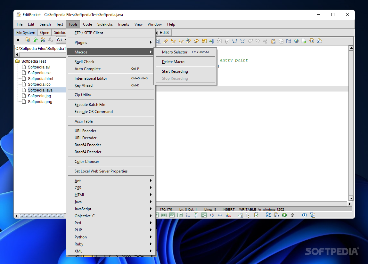Open the Inserts menu
The width and height of the screenshot is (368, 264).
123,24
